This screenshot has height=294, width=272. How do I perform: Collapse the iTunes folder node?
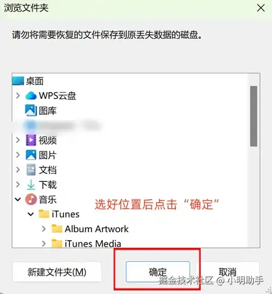pyautogui.click(x=31, y=214)
